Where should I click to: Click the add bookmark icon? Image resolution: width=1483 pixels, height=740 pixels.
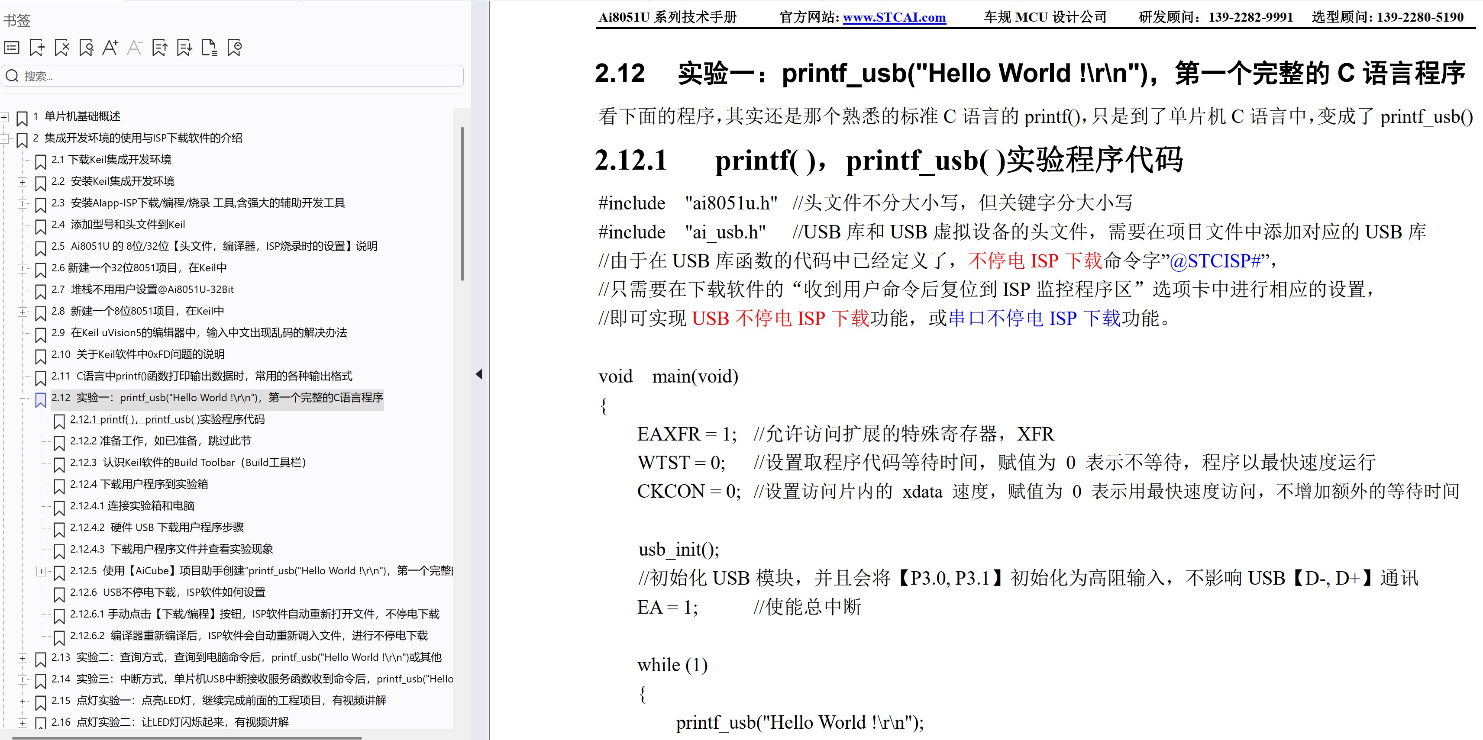click(x=37, y=48)
